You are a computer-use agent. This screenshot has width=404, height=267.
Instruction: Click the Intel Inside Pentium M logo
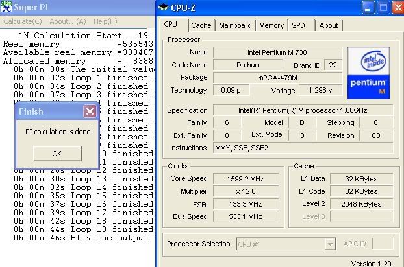tap(368, 73)
